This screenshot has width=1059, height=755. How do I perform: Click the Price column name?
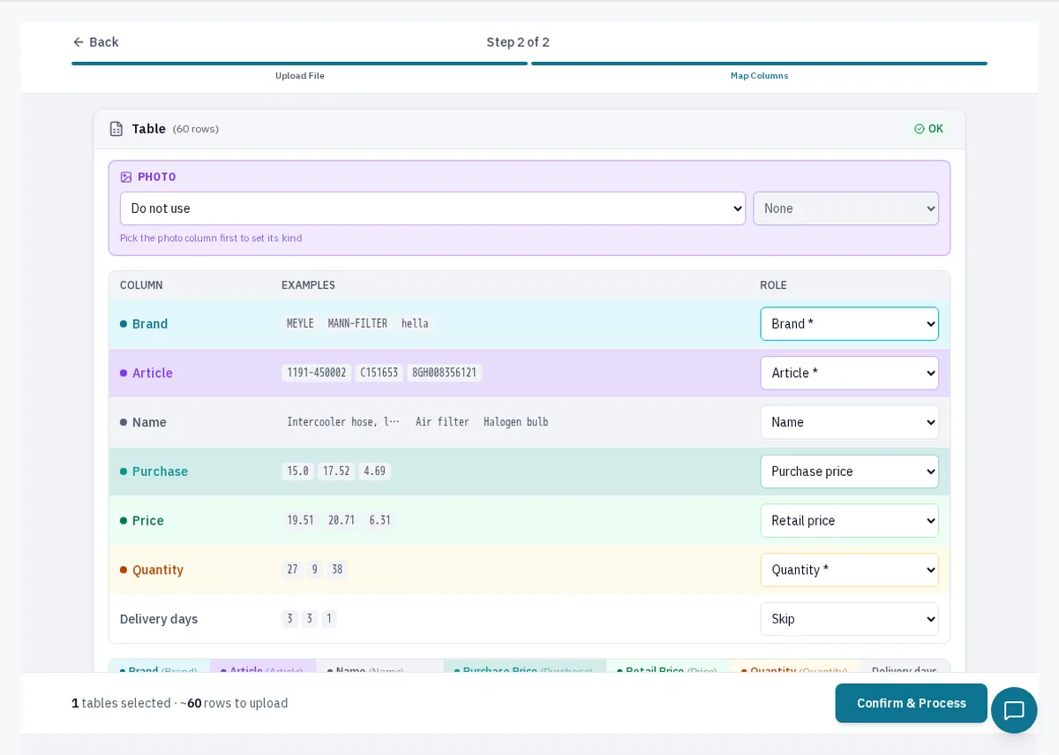(148, 521)
